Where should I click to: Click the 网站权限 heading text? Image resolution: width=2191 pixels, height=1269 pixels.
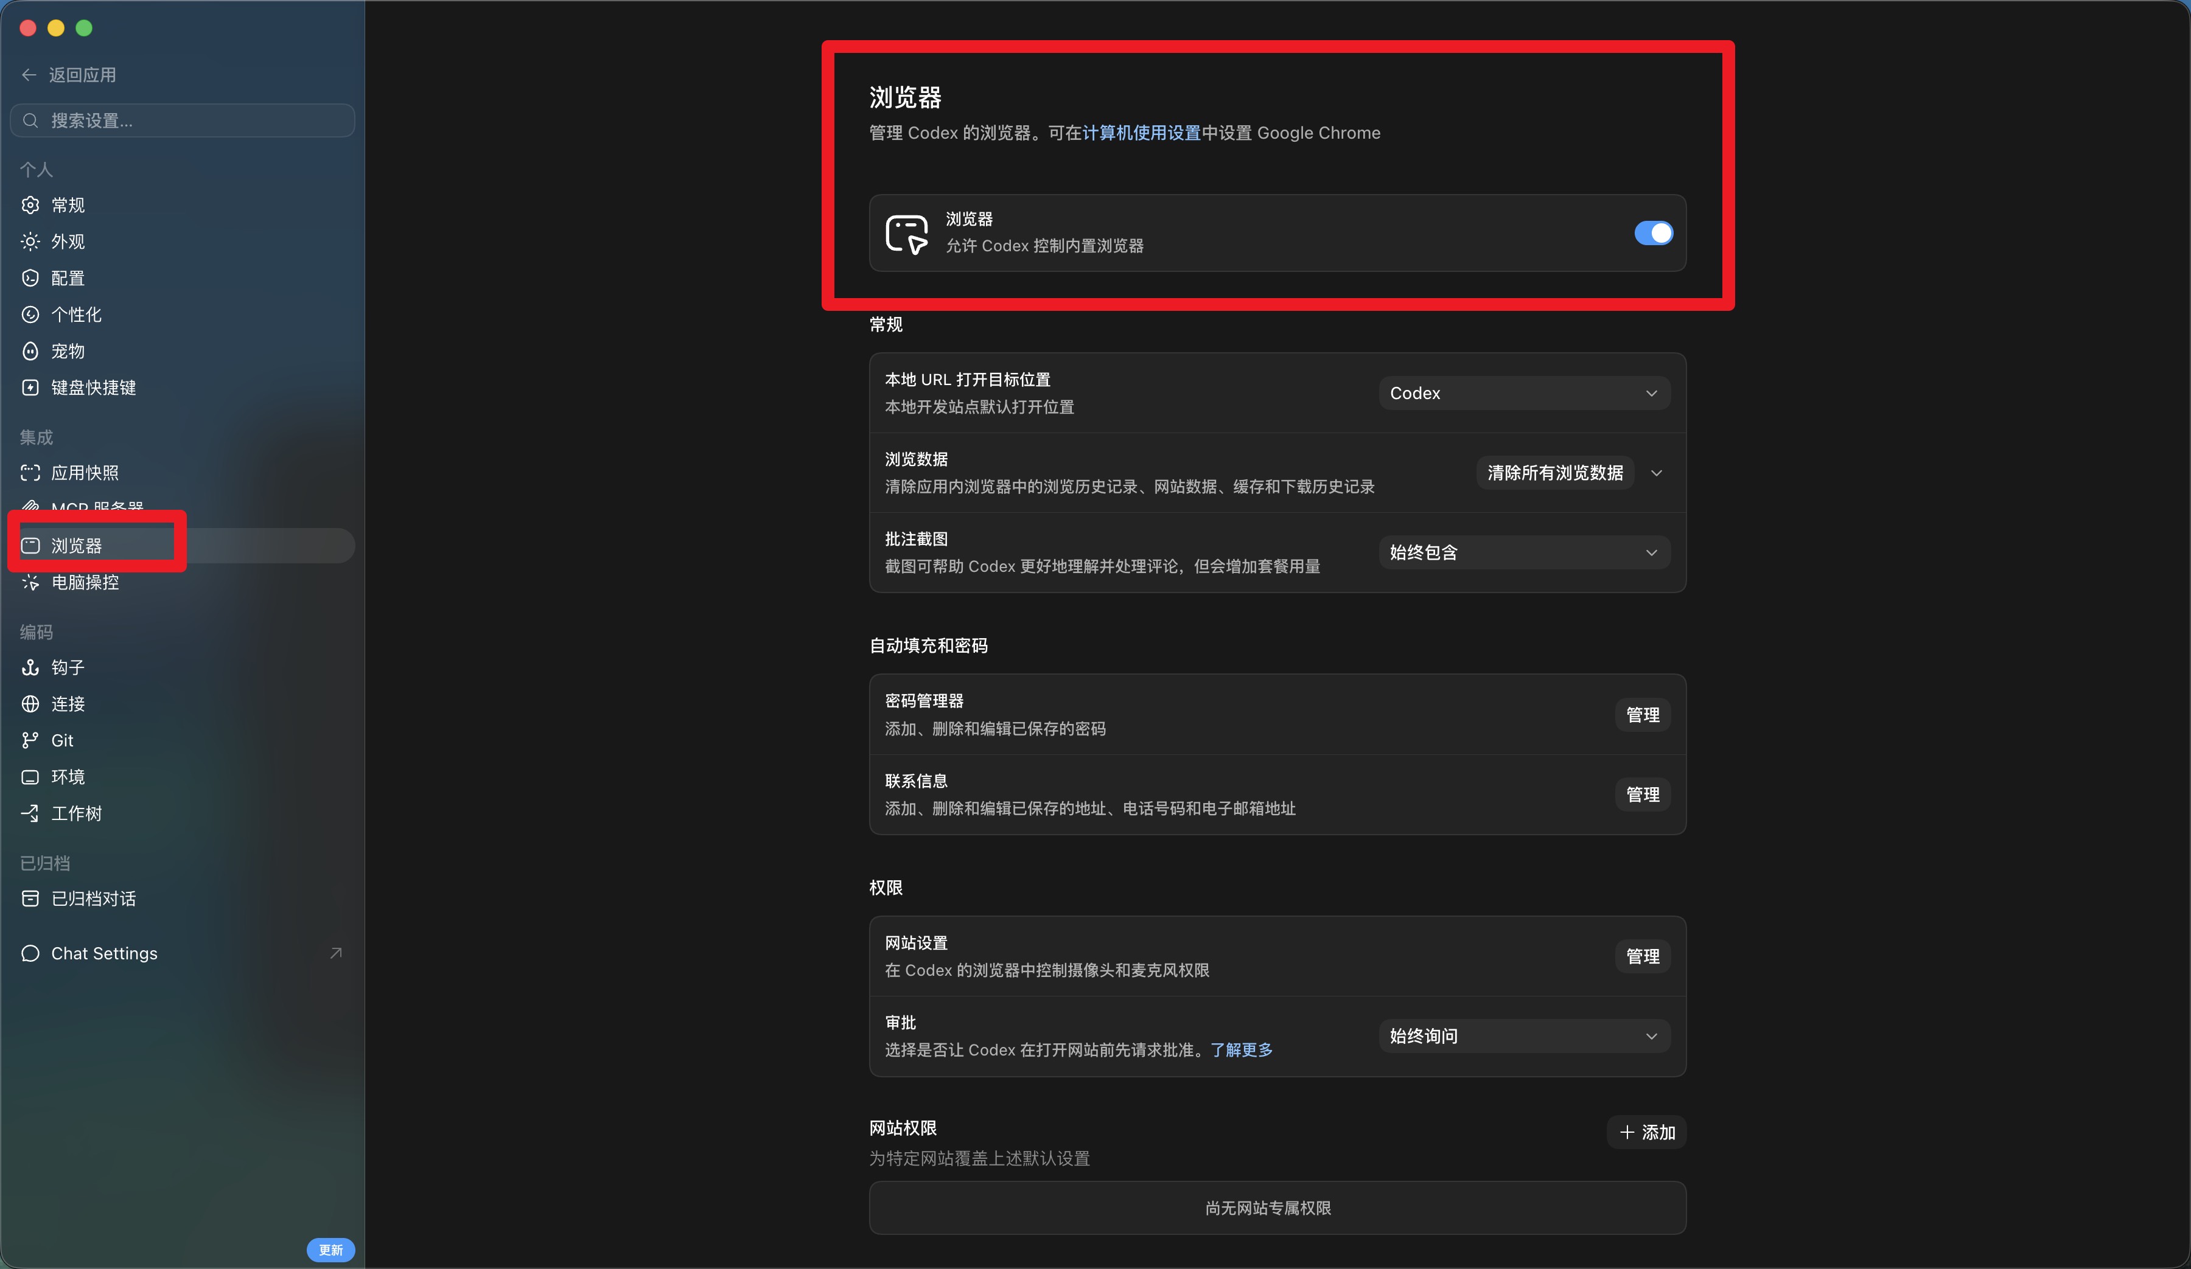click(x=903, y=1128)
